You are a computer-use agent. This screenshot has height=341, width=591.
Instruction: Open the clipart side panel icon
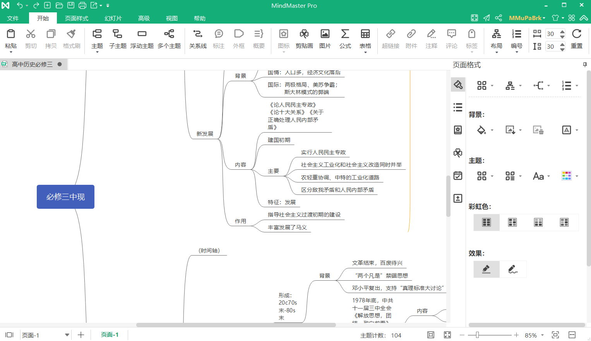458,153
